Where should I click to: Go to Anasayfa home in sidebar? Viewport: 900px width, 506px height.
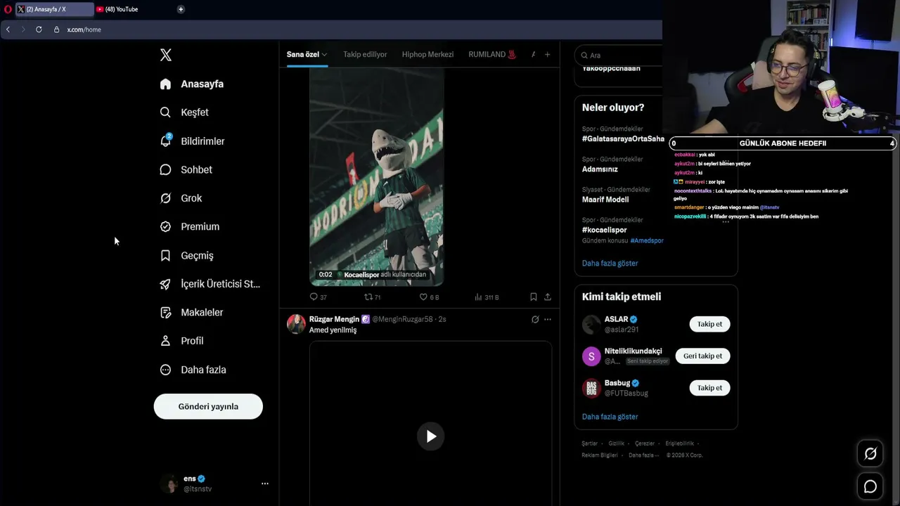tap(192, 84)
